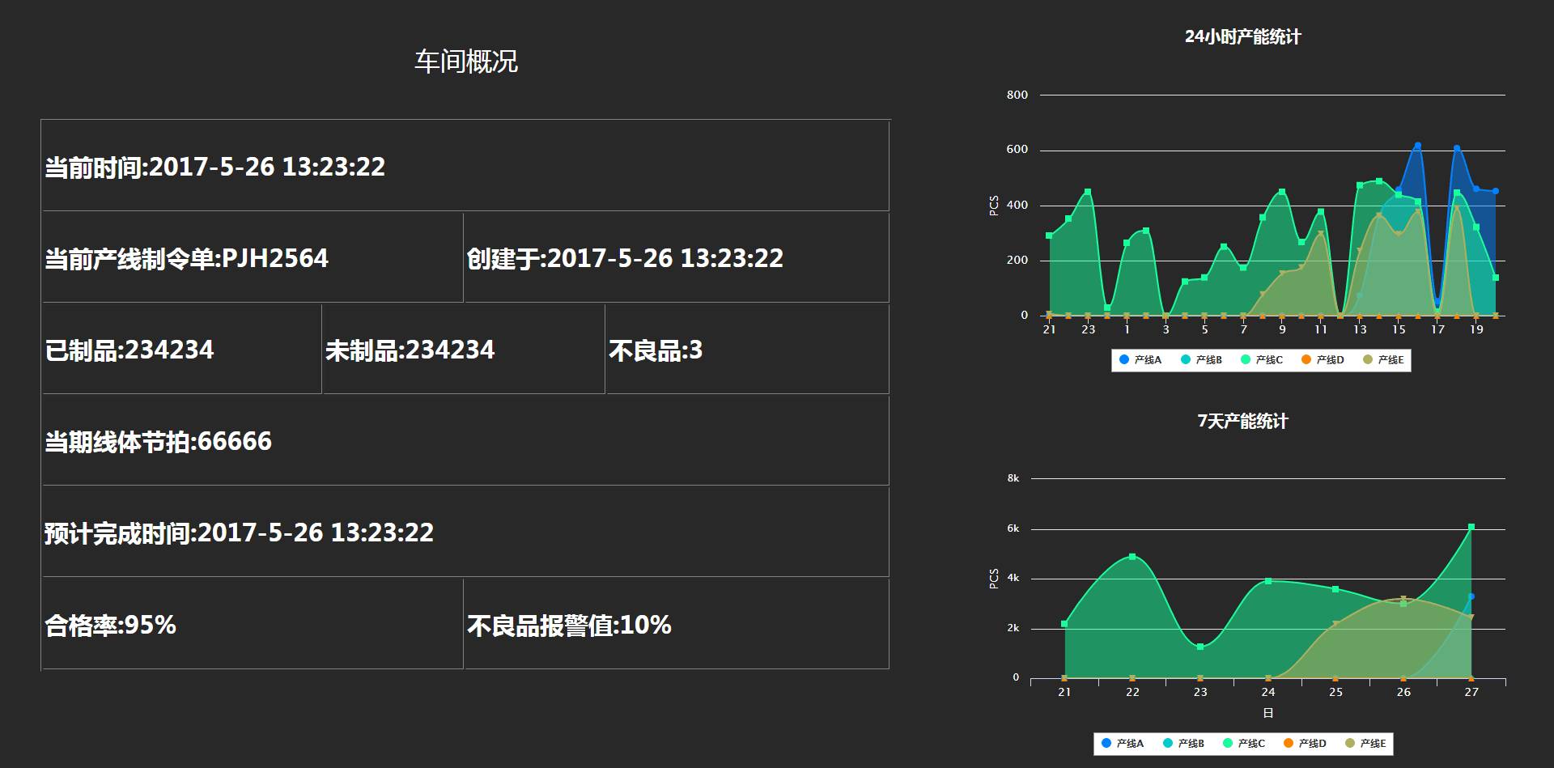Select the 车间概况 heading
1554x768 pixels.
[x=466, y=62]
